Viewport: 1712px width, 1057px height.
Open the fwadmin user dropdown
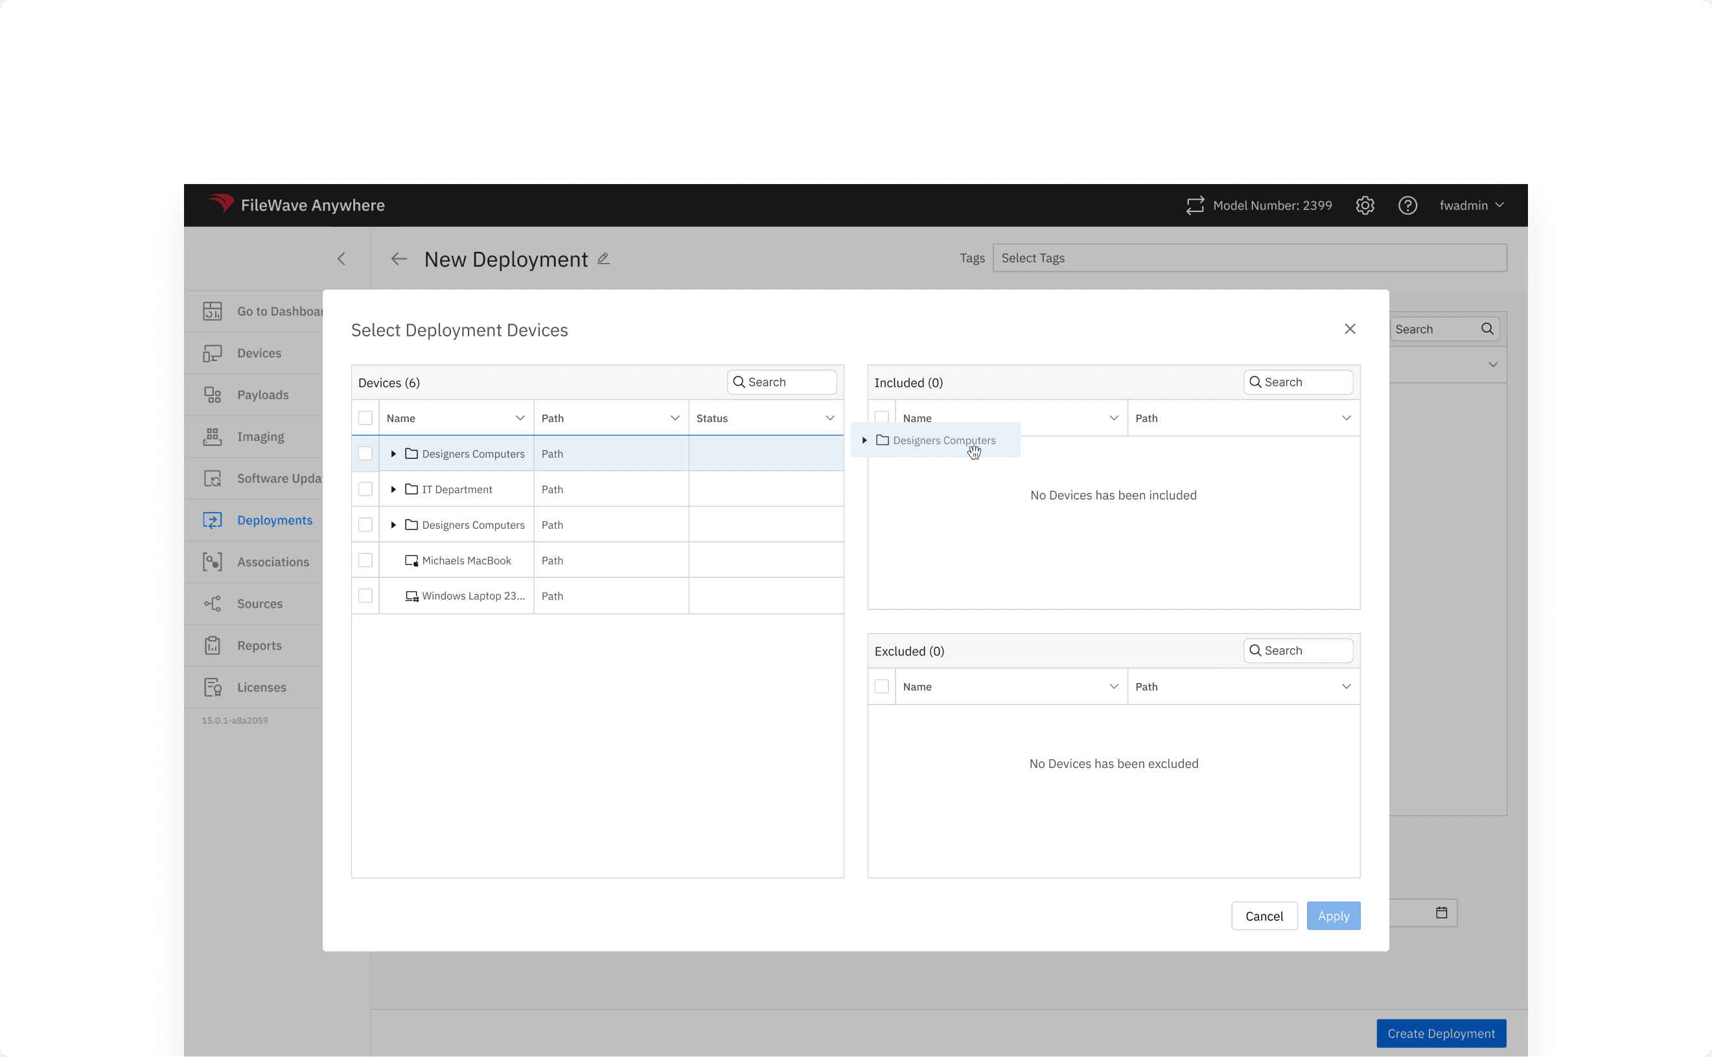(1471, 205)
